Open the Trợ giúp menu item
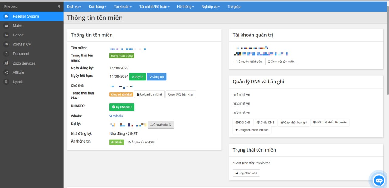 pyautogui.click(x=234, y=7)
